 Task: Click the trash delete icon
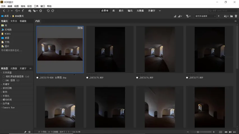pyautogui.click(x=236, y=16)
